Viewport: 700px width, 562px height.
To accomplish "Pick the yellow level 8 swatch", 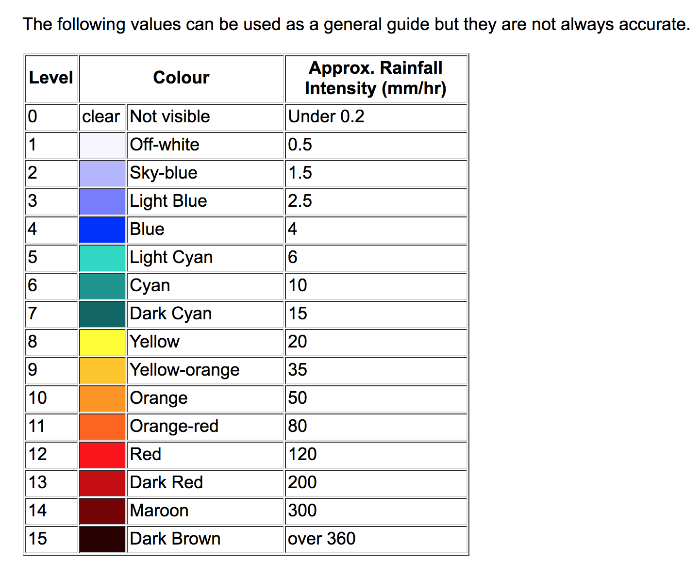I will click(x=102, y=343).
